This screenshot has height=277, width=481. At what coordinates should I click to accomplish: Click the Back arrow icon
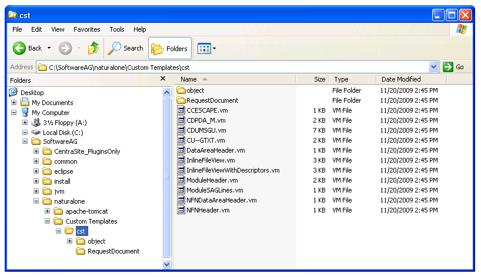(19, 48)
